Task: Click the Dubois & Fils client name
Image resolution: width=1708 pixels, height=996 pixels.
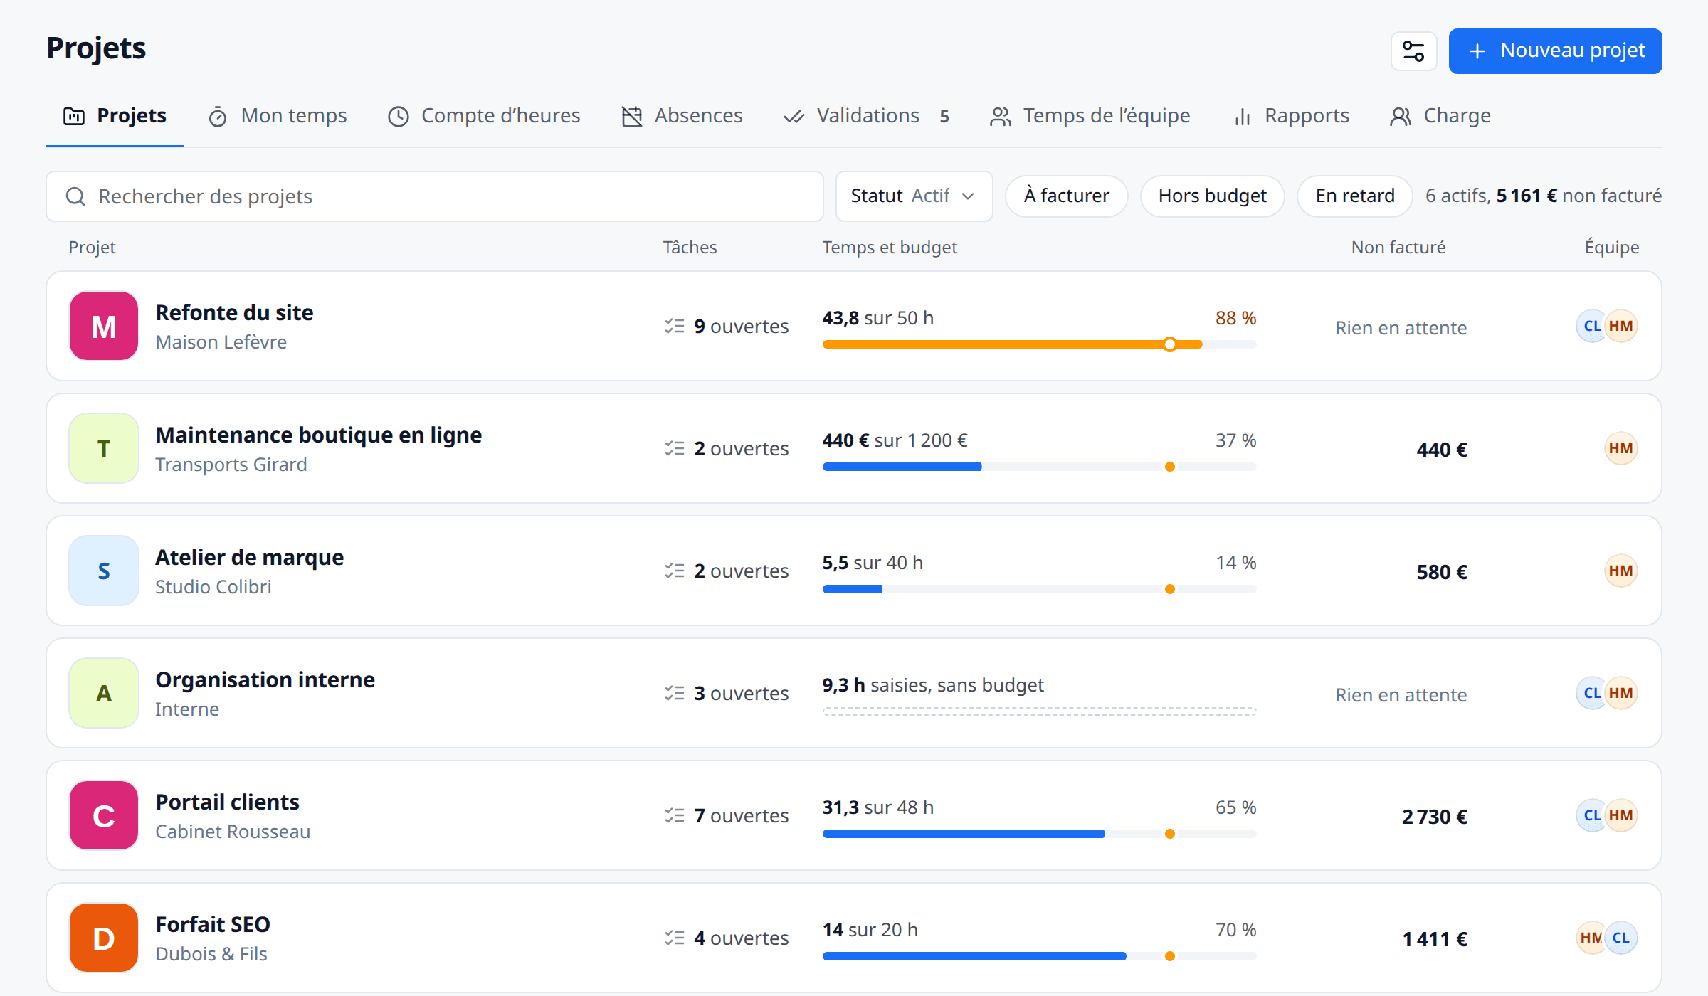Action: click(211, 954)
